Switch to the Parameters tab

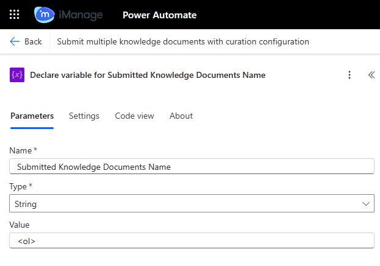pyautogui.click(x=32, y=116)
